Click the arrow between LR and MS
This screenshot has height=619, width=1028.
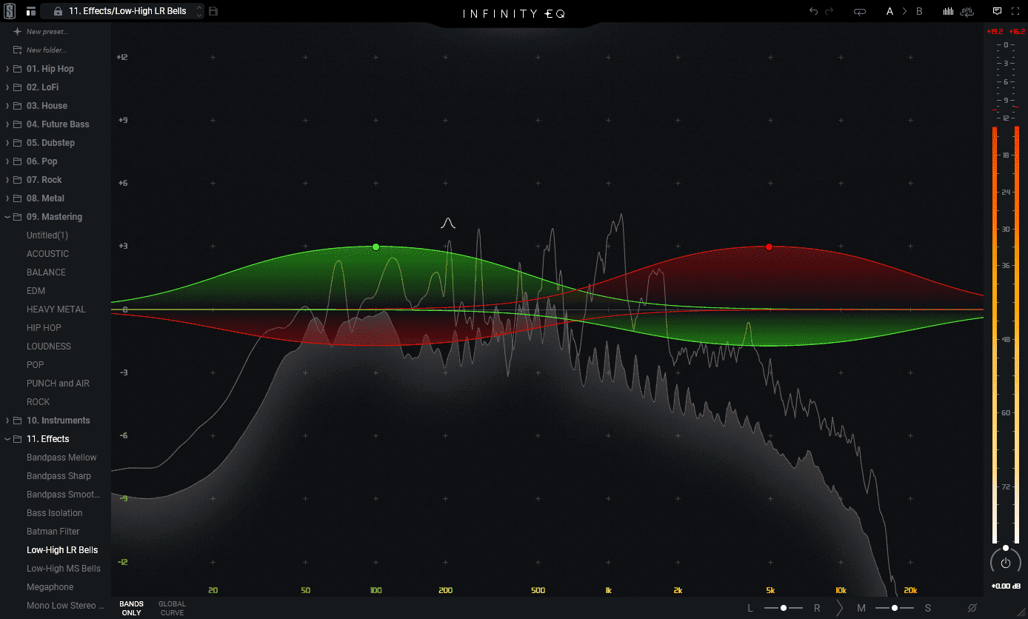tap(840, 608)
